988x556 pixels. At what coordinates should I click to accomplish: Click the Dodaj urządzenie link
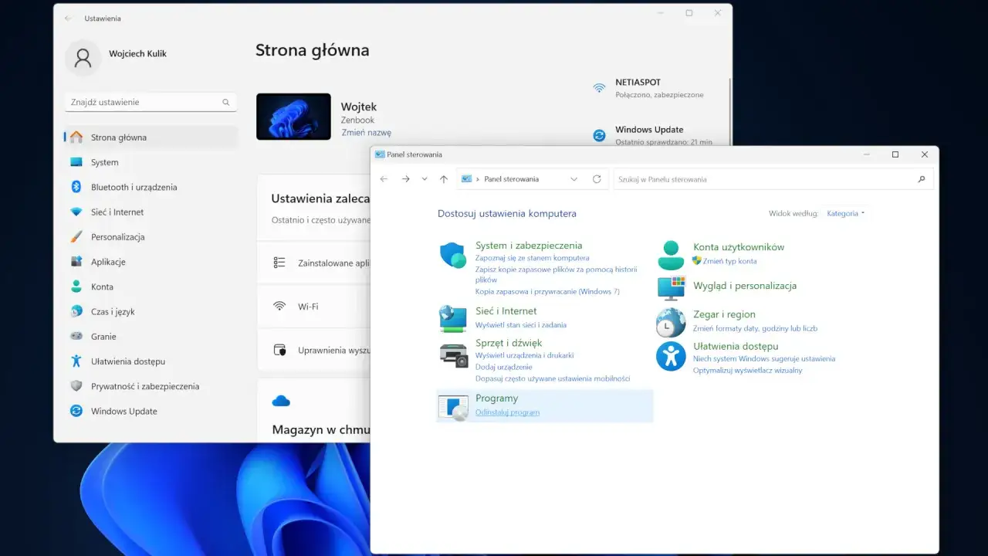point(503,367)
